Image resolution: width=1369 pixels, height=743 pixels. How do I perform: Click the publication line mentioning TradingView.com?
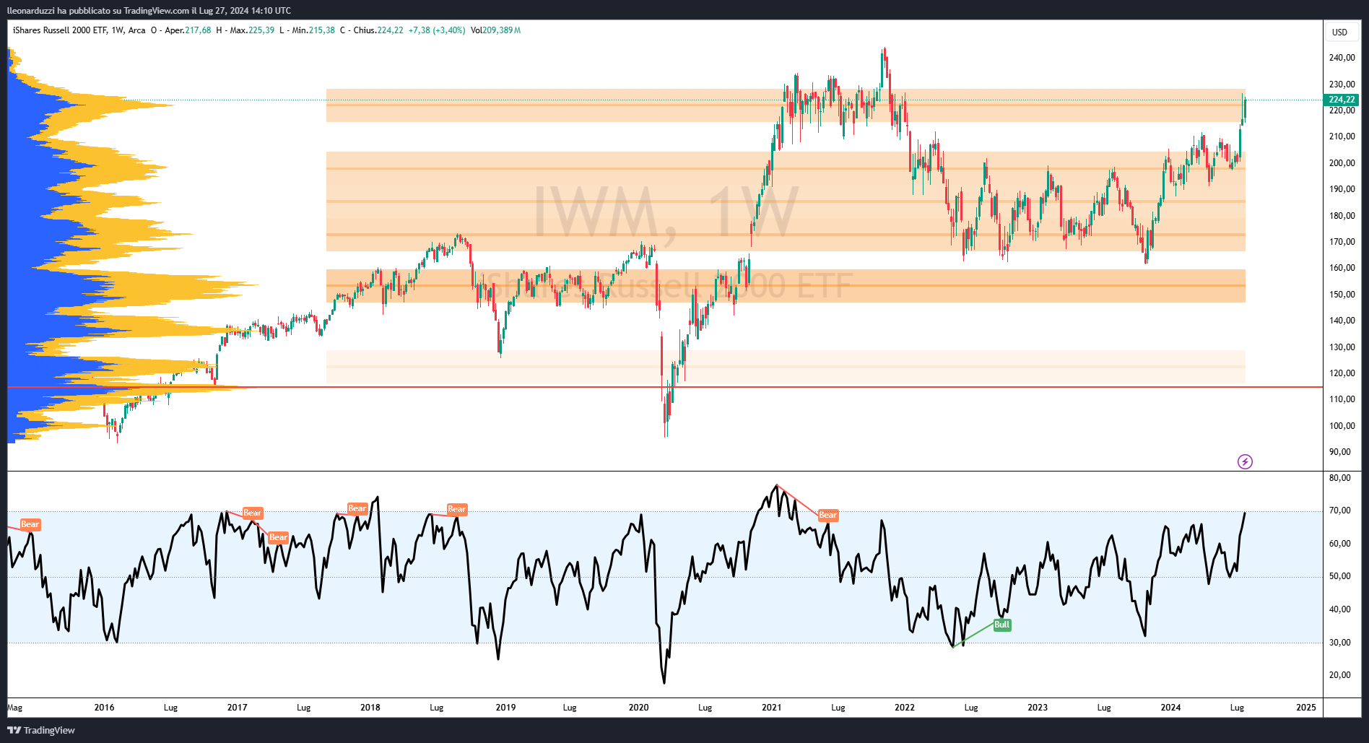[x=149, y=10]
